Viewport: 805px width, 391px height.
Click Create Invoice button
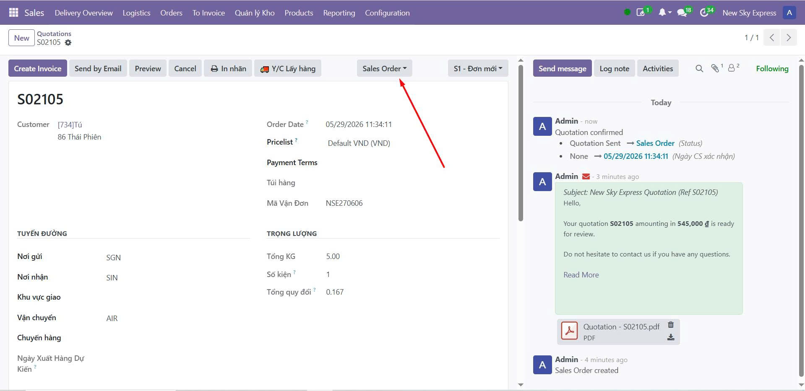(x=38, y=68)
